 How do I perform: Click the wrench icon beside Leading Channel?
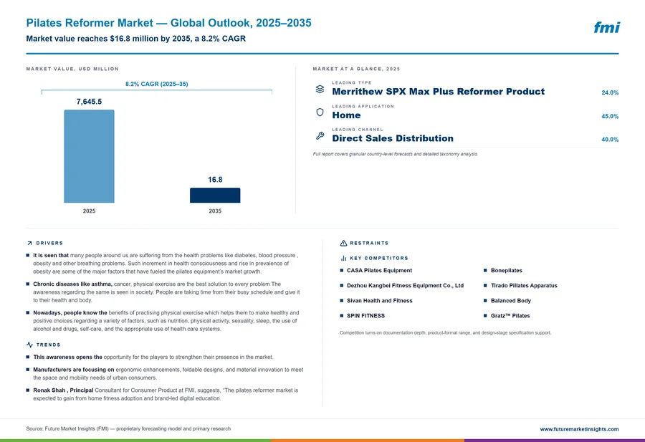pos(320,135)
